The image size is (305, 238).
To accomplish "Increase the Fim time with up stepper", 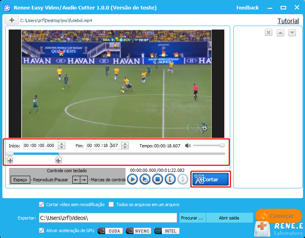I will click(125, 144).
